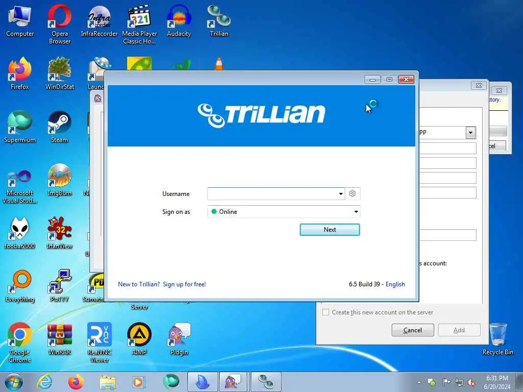The image size is (523, 392).
Task: Select the foobar2000 desktop icon
Action: (20, 233)
